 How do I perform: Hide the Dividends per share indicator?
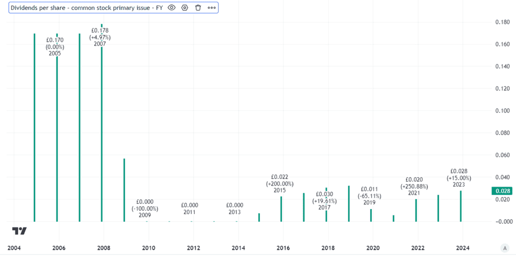172,8
